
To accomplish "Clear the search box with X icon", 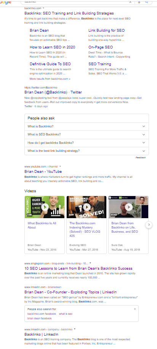I will pos(130,2).
